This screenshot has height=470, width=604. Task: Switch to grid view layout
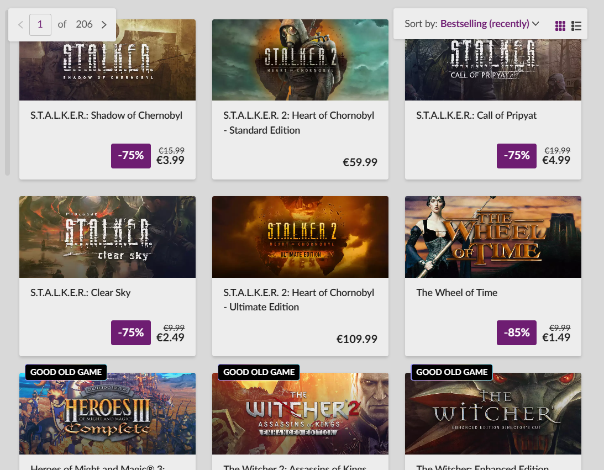pyautogui.click(x=560, y=25)
